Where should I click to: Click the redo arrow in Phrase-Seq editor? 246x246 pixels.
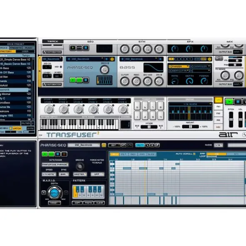click(x=130, y=145)
